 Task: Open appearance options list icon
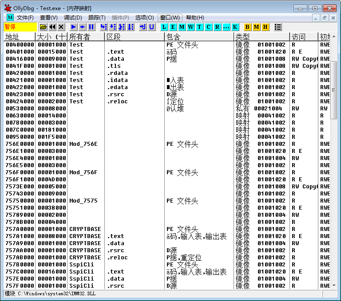[278, 27]
